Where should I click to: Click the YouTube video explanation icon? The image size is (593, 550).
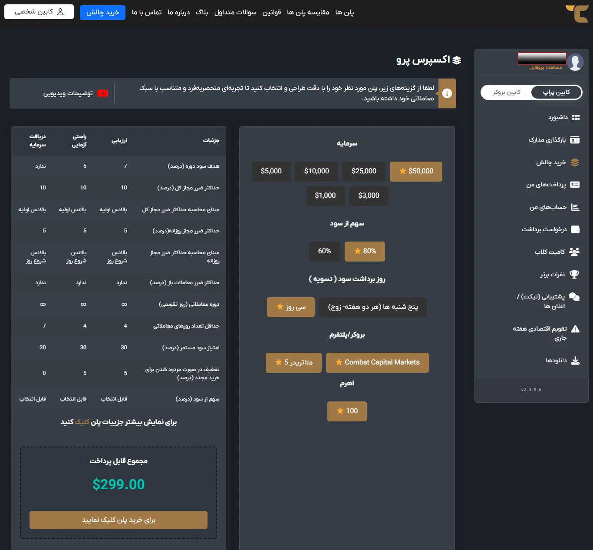102,93
